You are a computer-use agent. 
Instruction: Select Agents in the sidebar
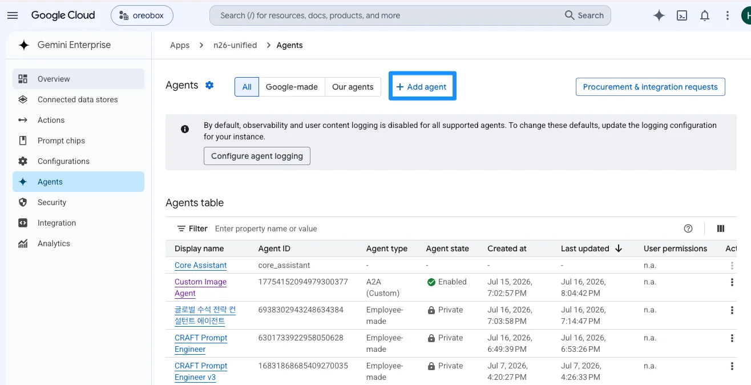pos(78,182)
